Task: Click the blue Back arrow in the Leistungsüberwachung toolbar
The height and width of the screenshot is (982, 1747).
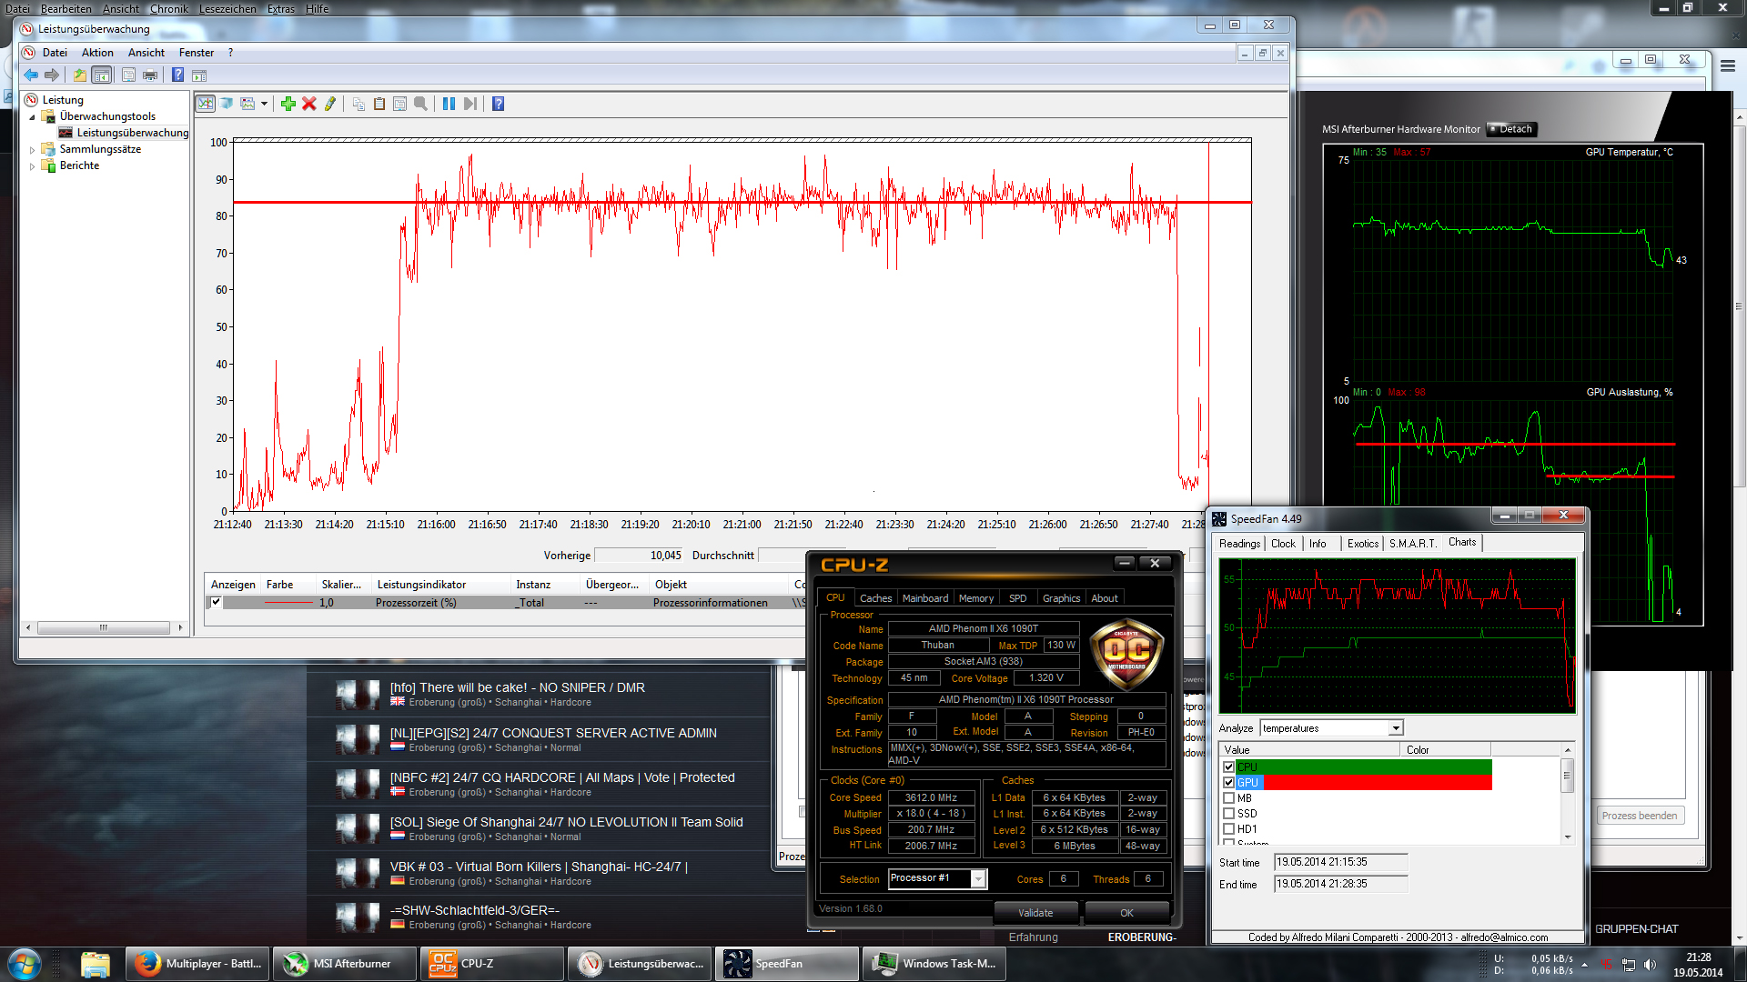Action: [x=31, y=75]
